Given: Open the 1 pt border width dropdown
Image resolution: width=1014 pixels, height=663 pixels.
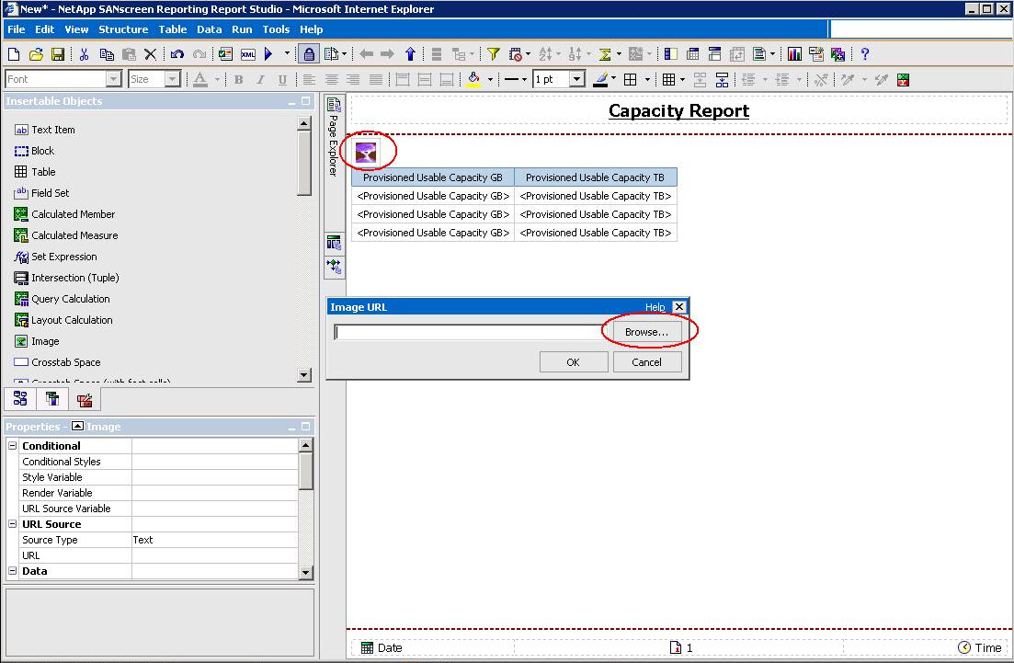Looking at the screenshot, I should coord(576,80).
